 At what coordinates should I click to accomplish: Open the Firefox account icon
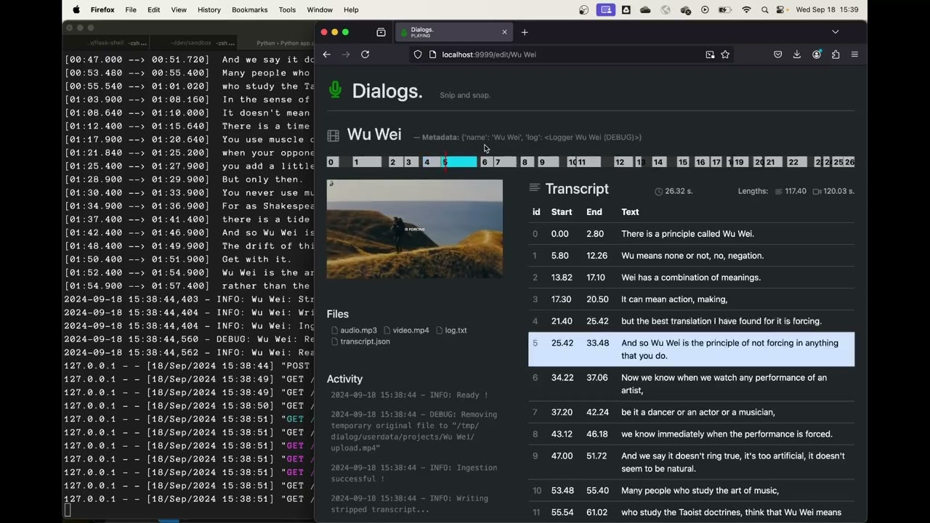[817, 54]
